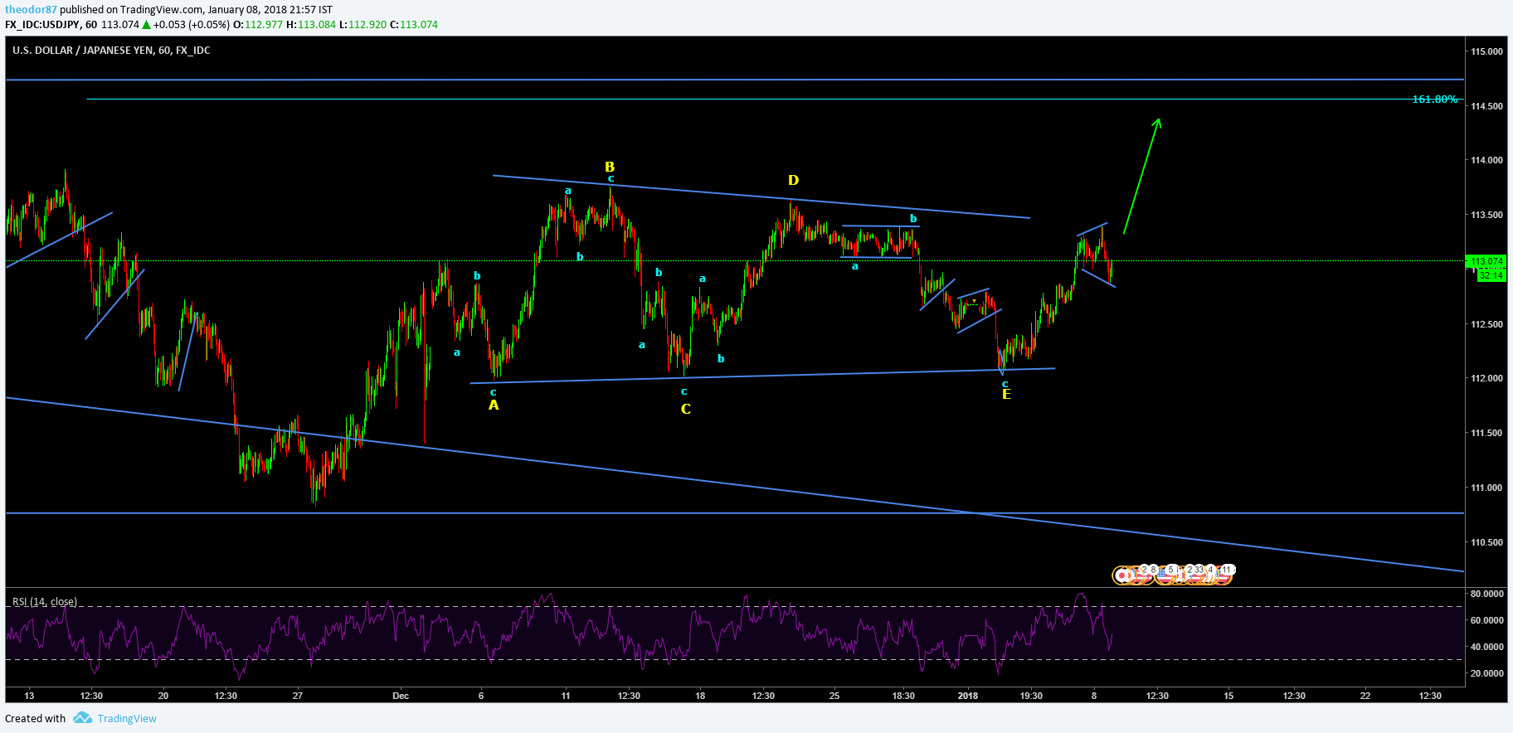The image size is (1513, 733).
Task: Click the 114.000 price axis label
Action: point(1486,160)
